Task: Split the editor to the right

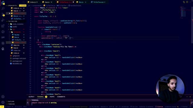Action: pos(187,2)
